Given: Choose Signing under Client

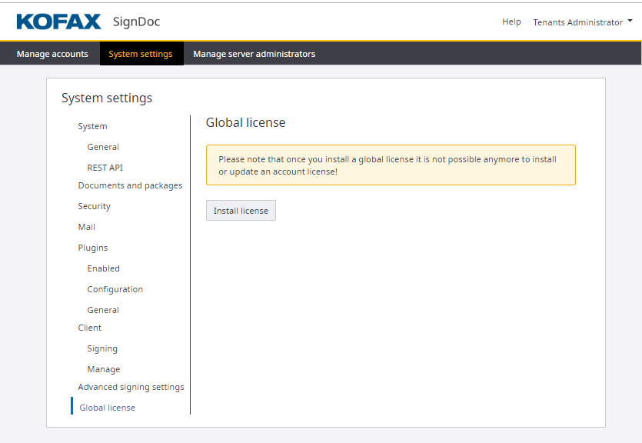Looking at the screenshot, I should pyautogui.click(x=102, y=348).
